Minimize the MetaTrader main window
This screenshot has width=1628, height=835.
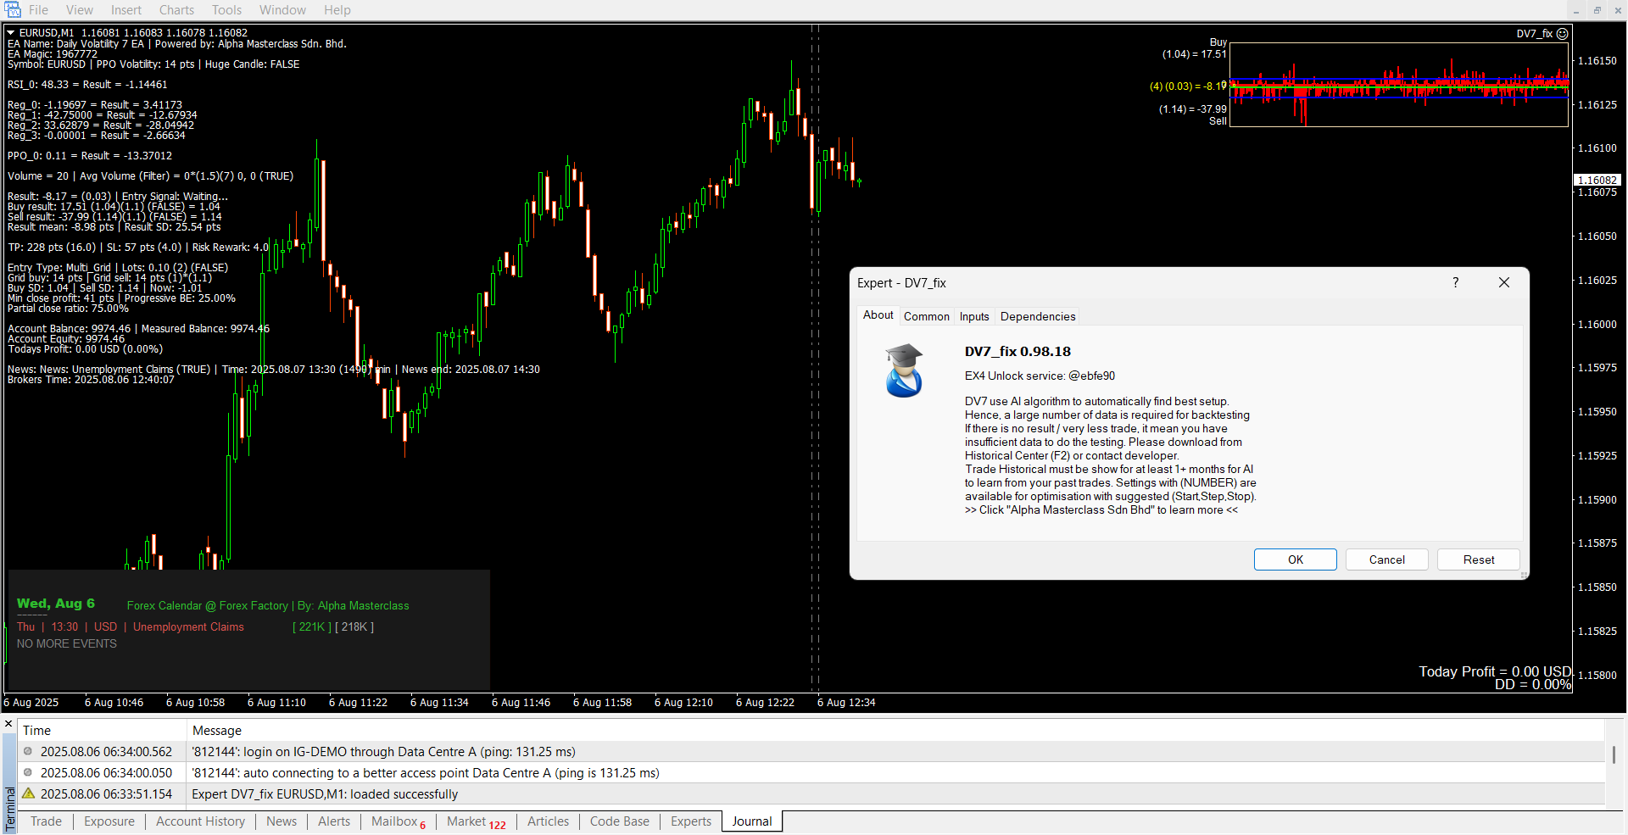pyautogui.click(x=1576, y=10)
